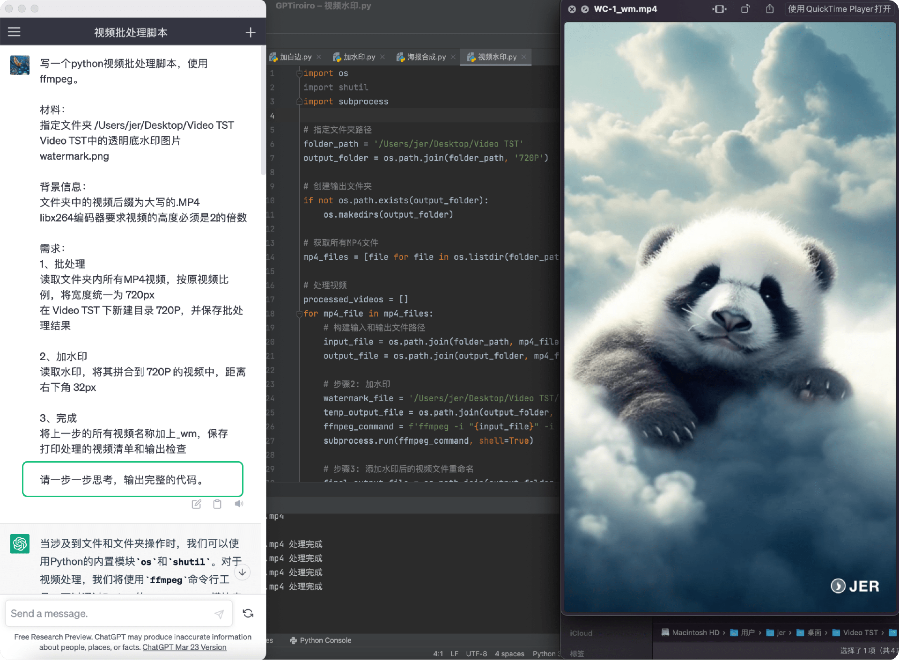Close the 加白边.py tab

tap(319, 57)
